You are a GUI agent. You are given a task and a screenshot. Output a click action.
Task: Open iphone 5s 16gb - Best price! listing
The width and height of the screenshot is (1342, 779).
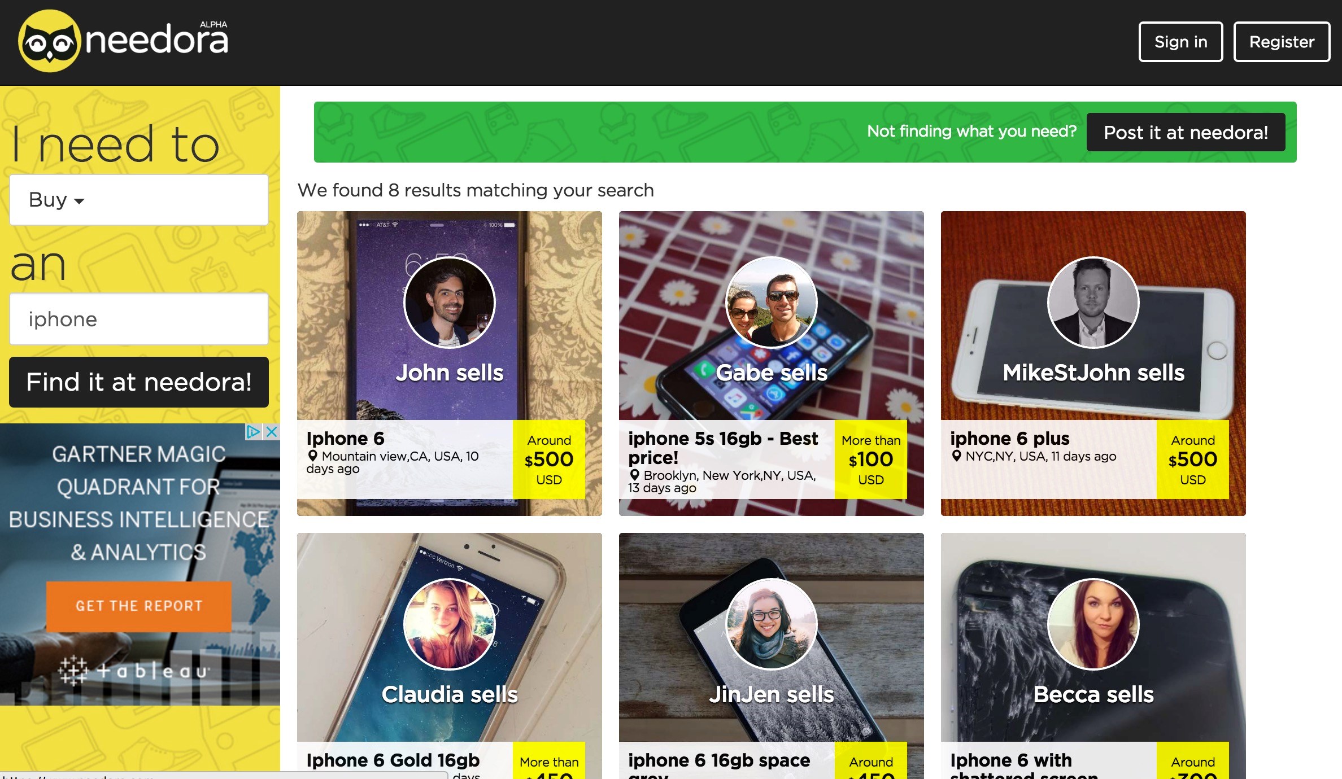point(723,448)
